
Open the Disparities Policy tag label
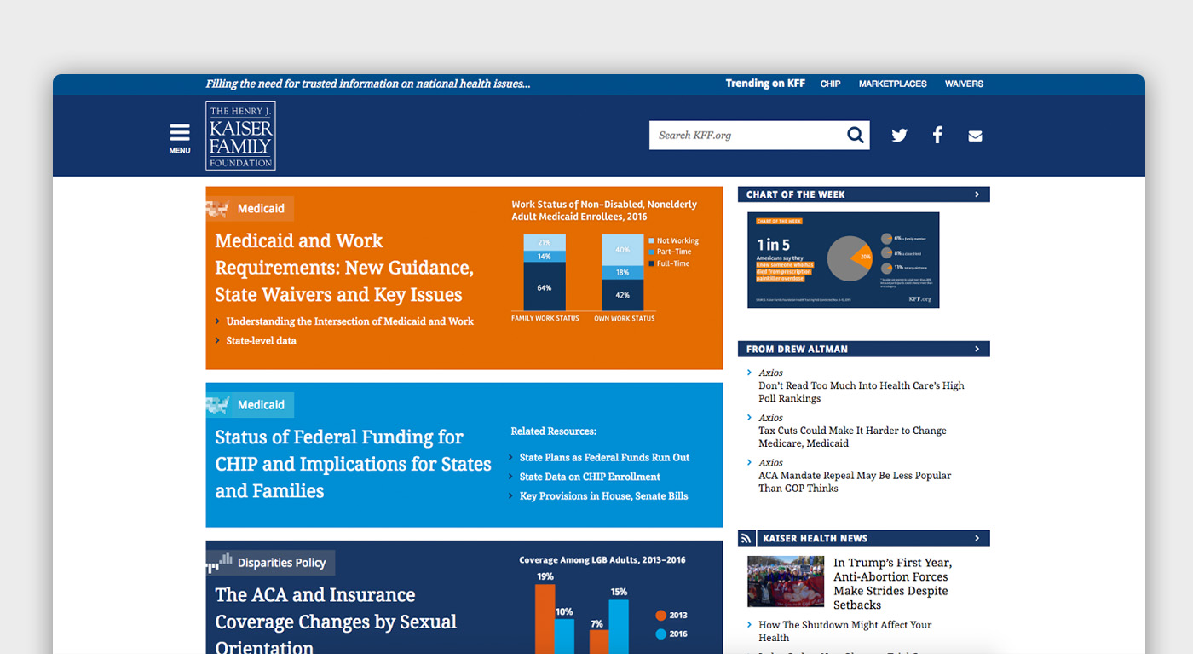click(x=281, y=563)
